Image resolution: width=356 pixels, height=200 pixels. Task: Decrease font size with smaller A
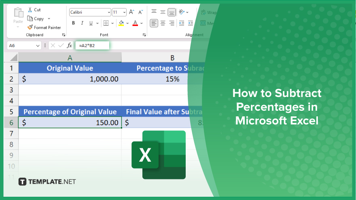[140, 12]
